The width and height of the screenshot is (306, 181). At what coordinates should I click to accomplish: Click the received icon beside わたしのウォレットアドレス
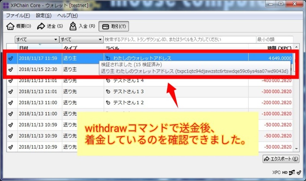point(108,58)
